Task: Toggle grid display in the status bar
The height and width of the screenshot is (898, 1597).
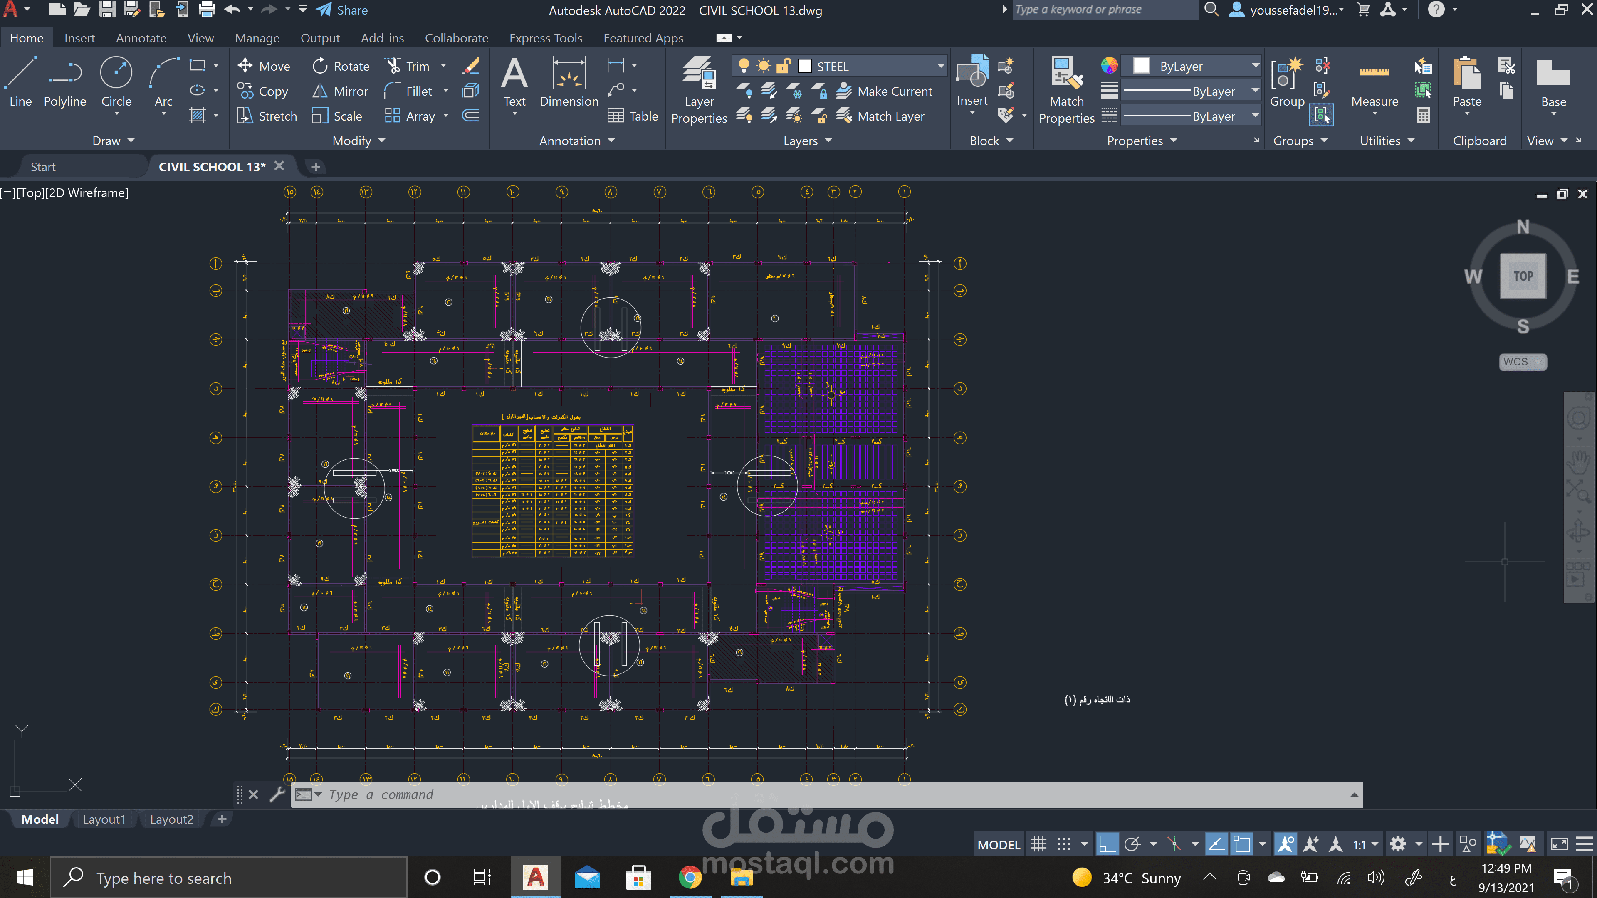Action: 1038,844
